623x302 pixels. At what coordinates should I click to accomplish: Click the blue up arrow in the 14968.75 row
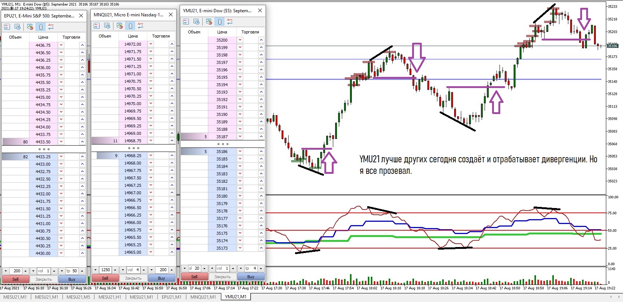pos(172,140)
